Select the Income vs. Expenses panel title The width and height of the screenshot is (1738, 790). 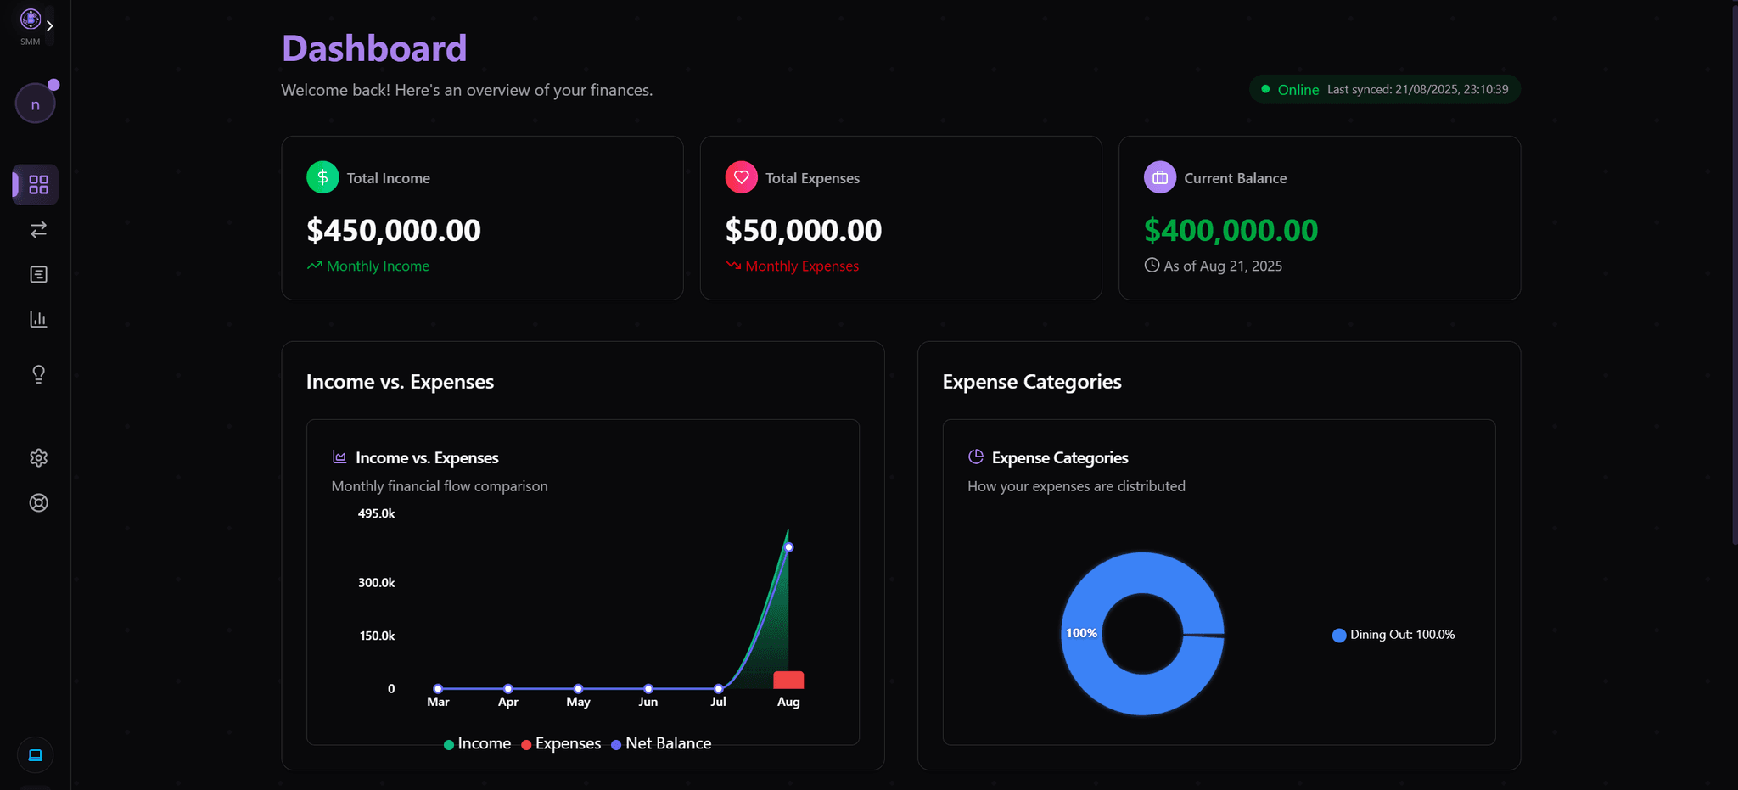tap(400, 382)
